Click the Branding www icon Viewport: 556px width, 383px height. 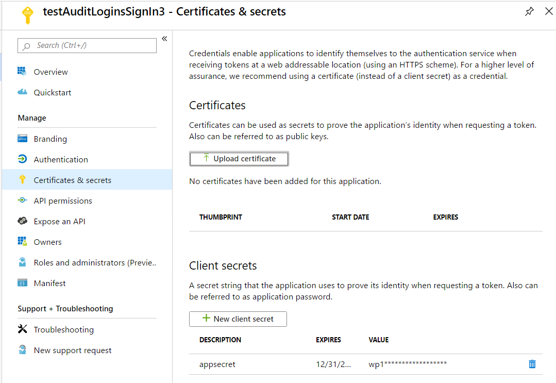[22, 138]
